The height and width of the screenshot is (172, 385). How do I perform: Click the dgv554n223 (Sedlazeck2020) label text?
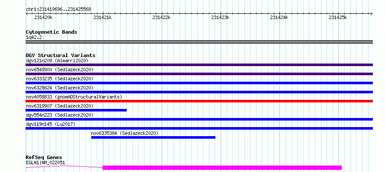(60, 115)
